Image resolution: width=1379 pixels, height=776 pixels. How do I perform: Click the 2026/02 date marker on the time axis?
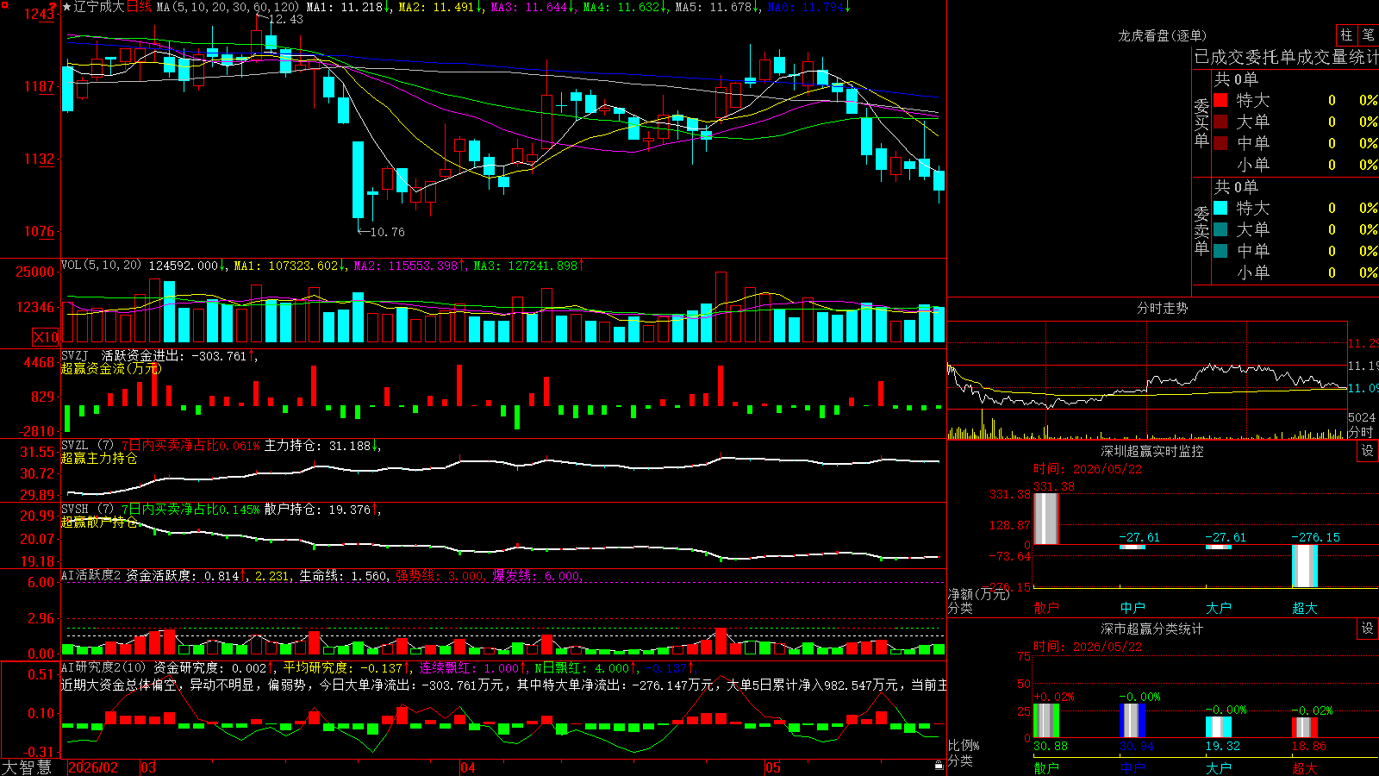click(93, 767)
